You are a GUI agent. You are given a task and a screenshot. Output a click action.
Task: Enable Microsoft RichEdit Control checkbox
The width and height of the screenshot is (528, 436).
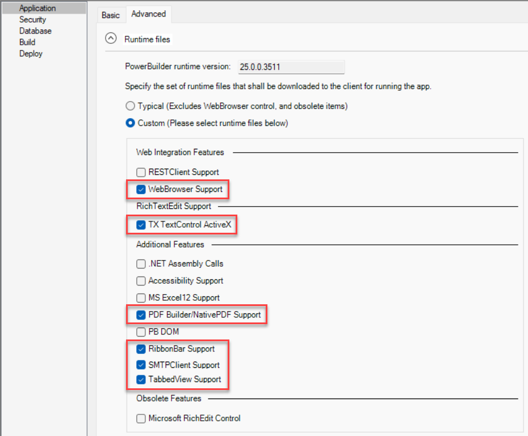141,419
